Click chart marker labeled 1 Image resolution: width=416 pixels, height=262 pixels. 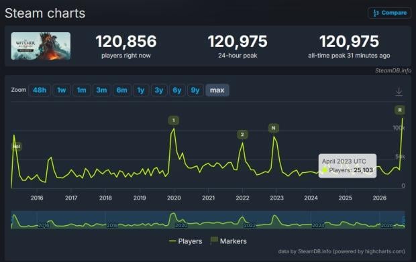click(174, 120)
